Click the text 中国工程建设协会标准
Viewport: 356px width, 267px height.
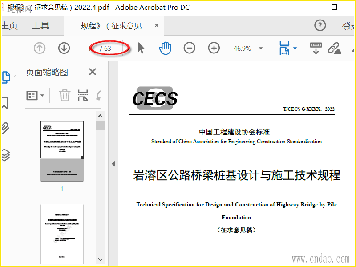coord(235,132)
